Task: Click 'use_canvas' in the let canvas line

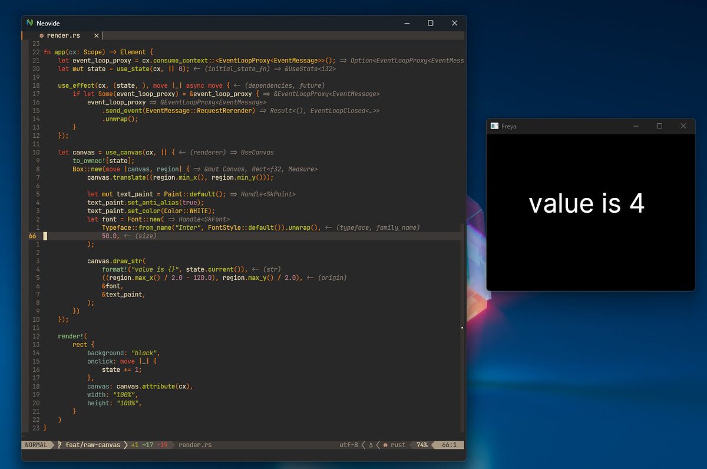Action: [x=124, y=152]
